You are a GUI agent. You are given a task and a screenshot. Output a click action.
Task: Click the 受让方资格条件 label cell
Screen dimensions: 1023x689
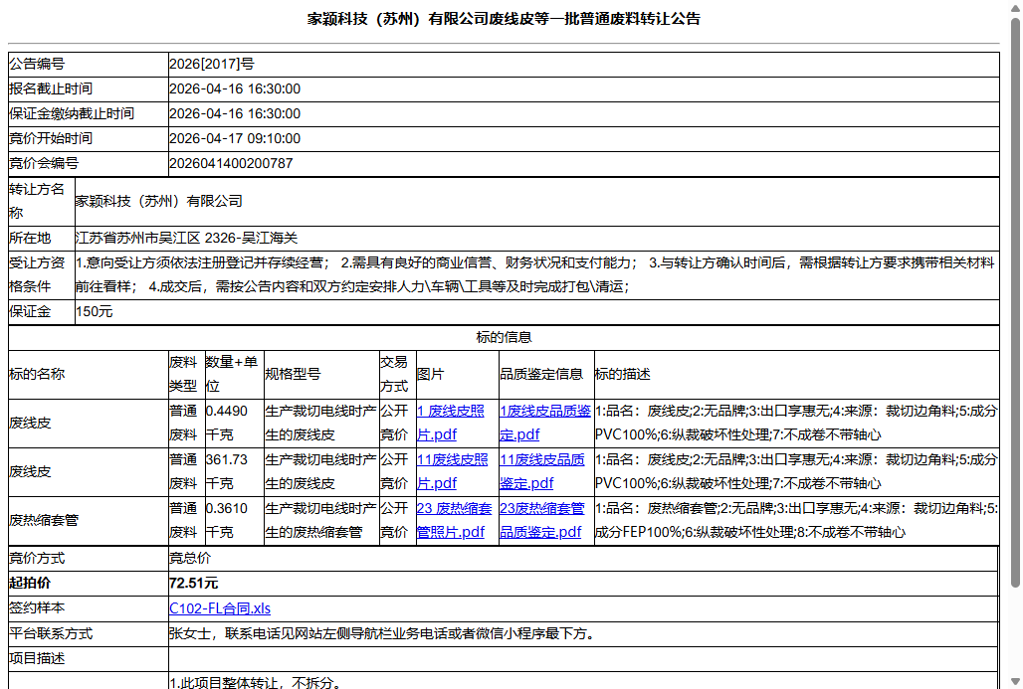(41, 274)
